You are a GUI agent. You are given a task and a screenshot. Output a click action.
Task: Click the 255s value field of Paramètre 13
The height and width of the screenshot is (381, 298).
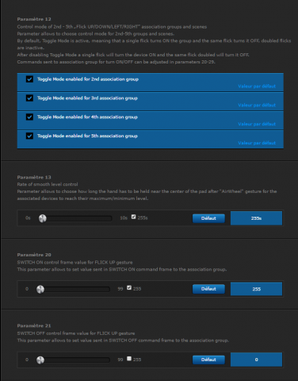(x=256, y=218)
